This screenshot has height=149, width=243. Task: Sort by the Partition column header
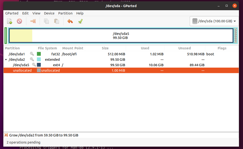click(x=20, y=48)
